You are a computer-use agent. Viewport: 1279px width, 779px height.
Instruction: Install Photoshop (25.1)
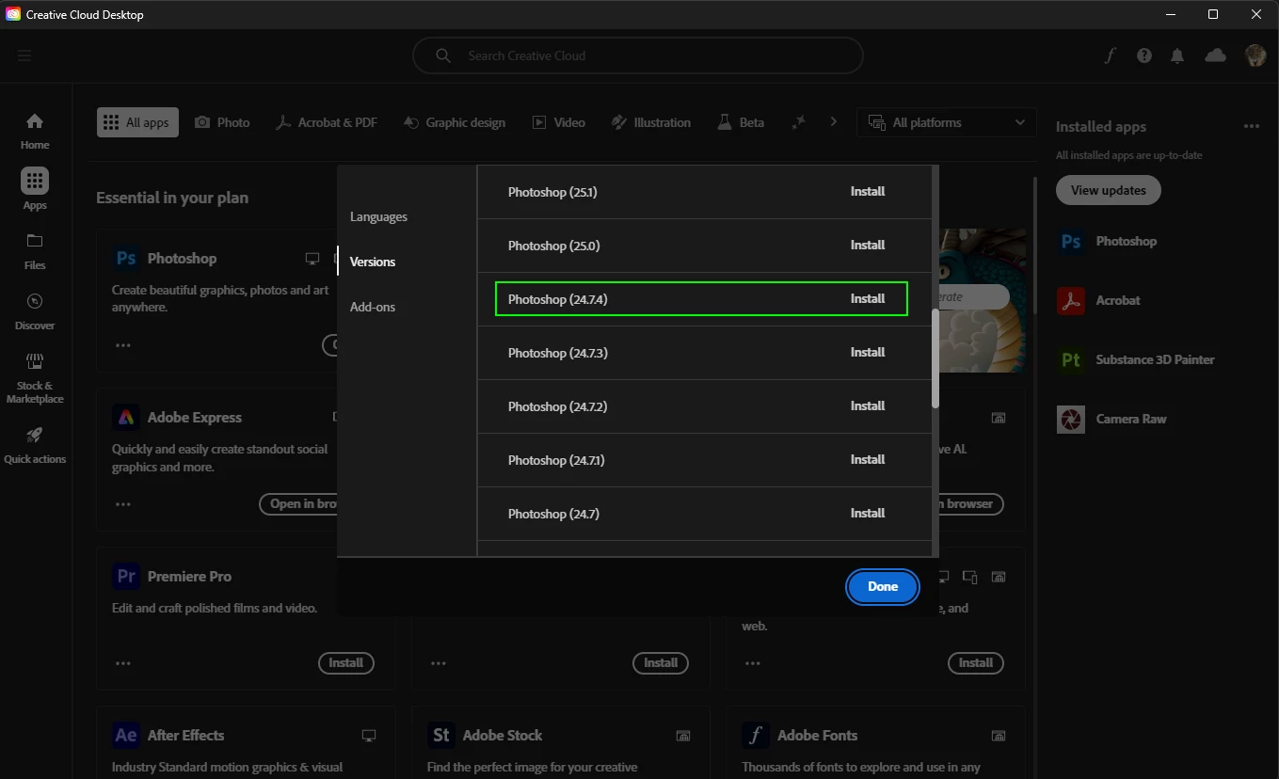point(868,191)
